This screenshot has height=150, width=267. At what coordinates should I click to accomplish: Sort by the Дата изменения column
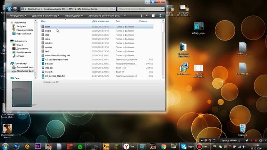(x=101, y=21)
